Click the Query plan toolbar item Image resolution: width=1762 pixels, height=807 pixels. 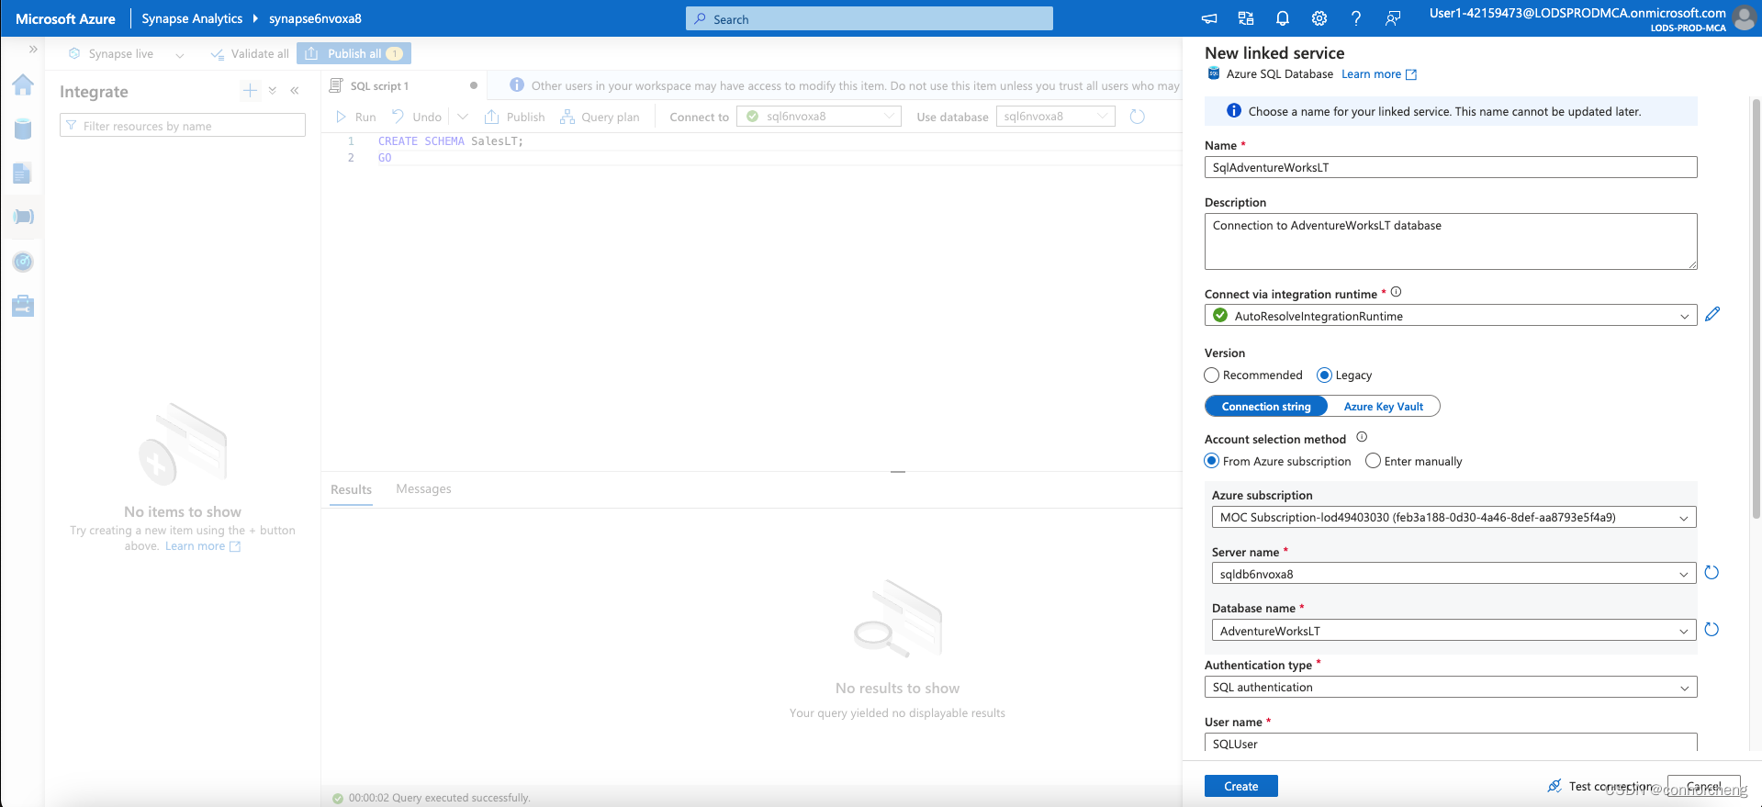coord(600,117)
